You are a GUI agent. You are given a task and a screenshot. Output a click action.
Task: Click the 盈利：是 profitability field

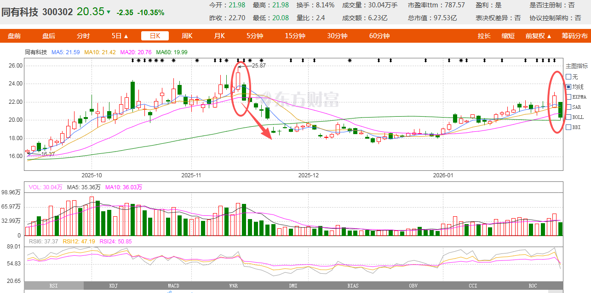tap(488, 5)
